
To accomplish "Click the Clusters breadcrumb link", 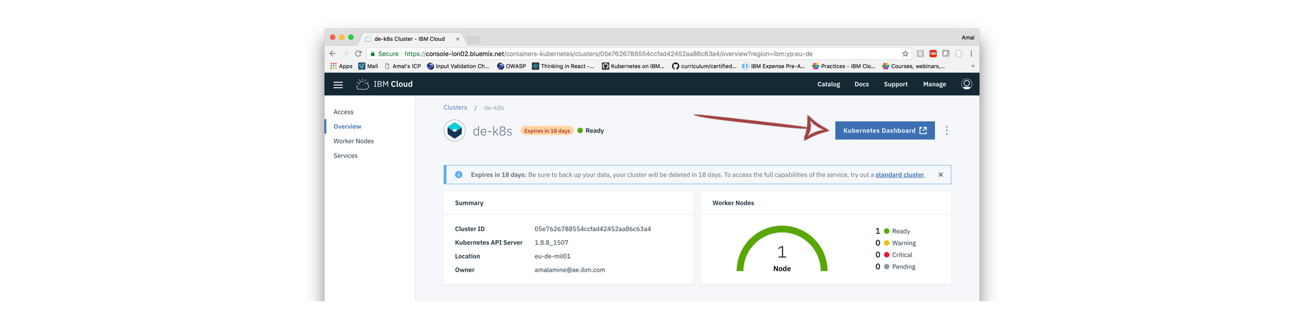I will [455, 107].
